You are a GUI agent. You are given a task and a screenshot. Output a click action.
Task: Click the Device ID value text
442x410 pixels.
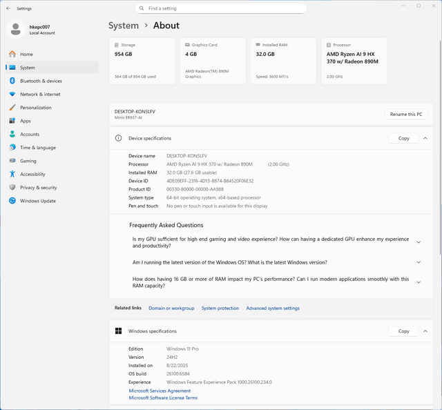click(x=210, y=181)
